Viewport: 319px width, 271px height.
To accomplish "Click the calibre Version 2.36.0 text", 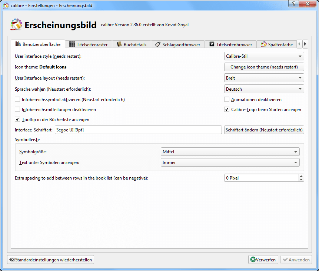I will (144, 25).
